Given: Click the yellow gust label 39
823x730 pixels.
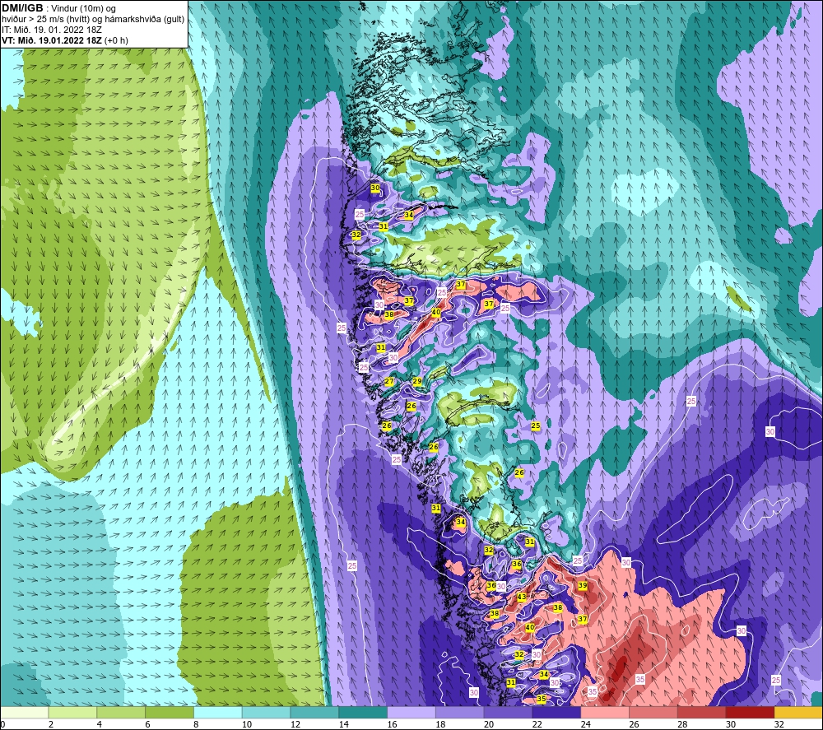Looking at the screenshot, I should tap(583, 585).
